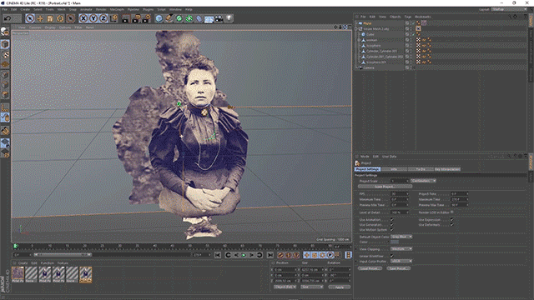Click the Render View clapperboard icon
Screen dimensions: 534x300
click(x=126, y=18)
